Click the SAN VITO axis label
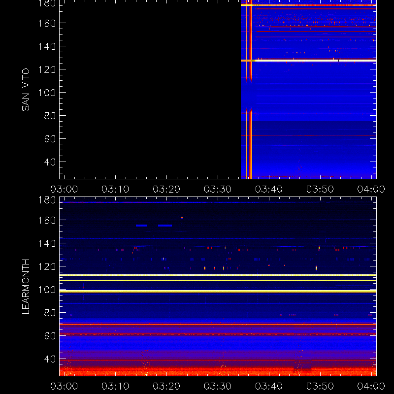The height and width of the screenshot is (394, 394). click(x=26, y=90)
